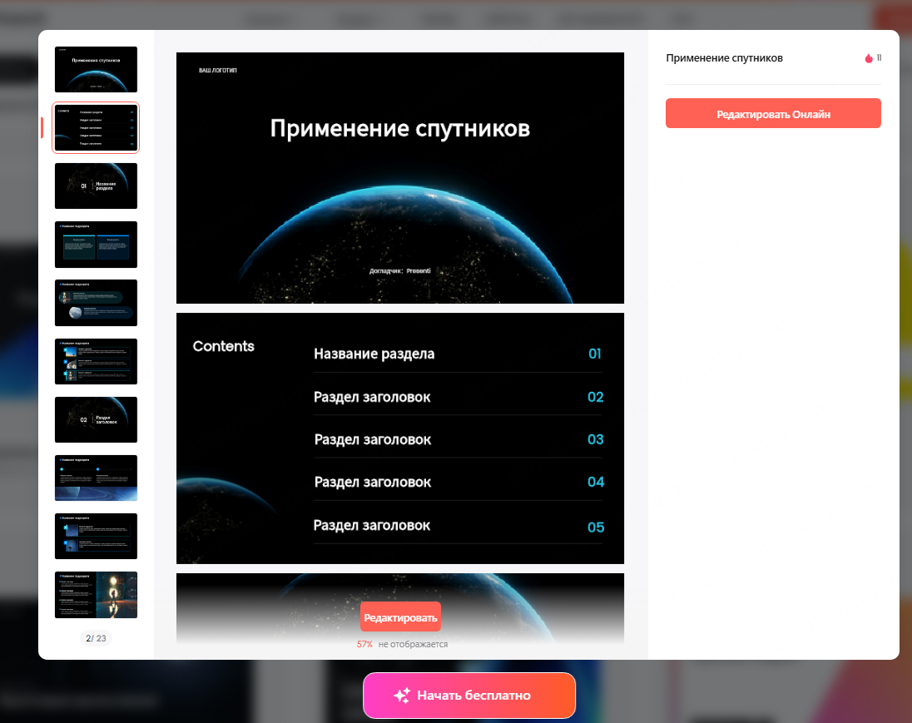The height and width of the screenshot is (723, 912).
Task: Click the small Редактировать button
Action: [400, 617]
